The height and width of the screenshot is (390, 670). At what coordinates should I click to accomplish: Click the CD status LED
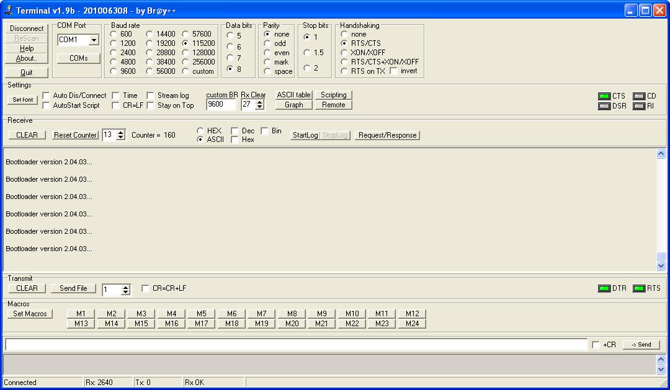[638, 96]
